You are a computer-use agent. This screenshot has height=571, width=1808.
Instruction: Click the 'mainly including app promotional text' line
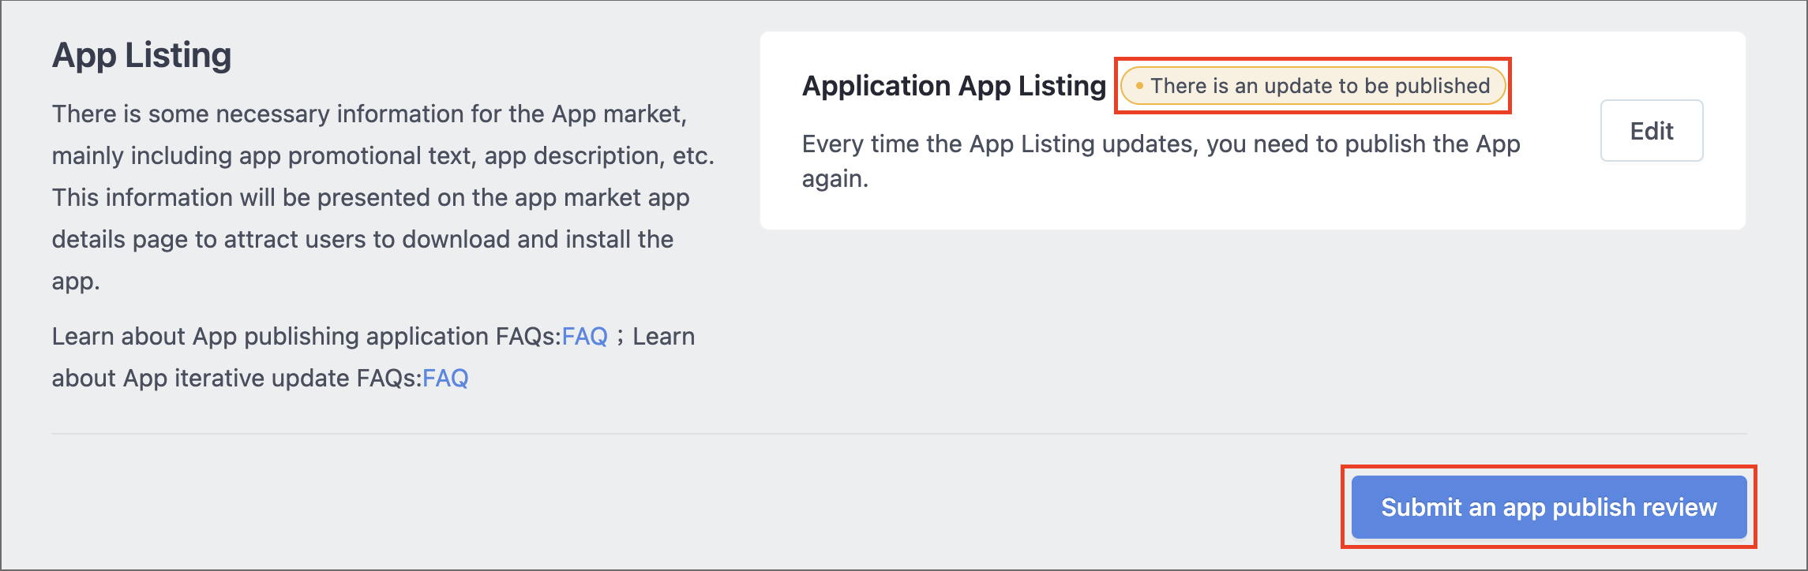(x=383, y=156)
